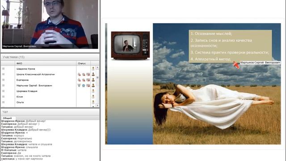Image resolution: width=286 pixels, height=161 pixels.
Task: Click chat message 'Татьяна: договорились'
Action: coord(17,141)
